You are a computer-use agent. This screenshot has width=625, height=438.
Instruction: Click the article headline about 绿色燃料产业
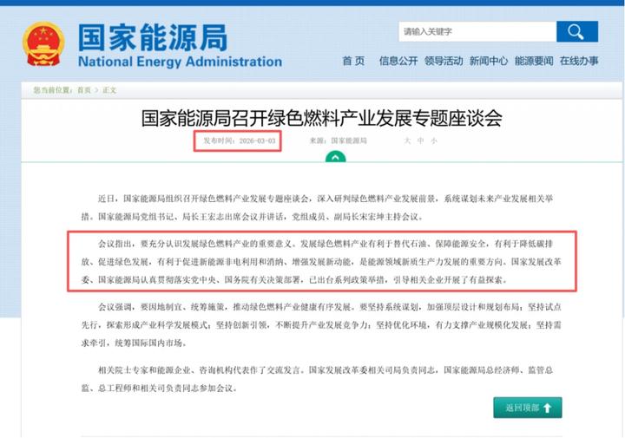pyautogui.click(x=321, y=118)
